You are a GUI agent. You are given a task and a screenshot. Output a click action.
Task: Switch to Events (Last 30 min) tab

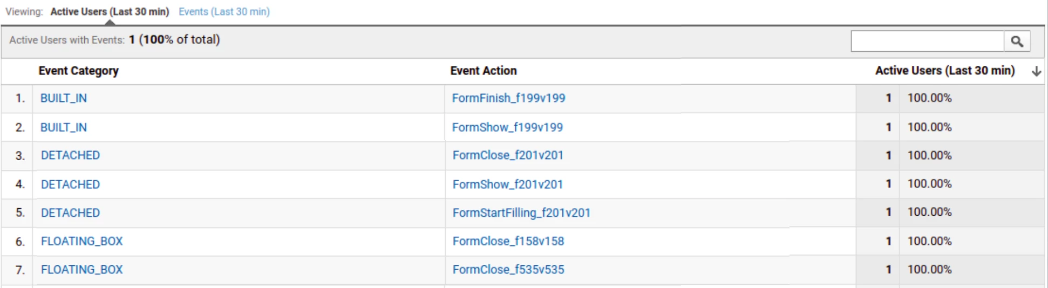[x=224, y=12]
